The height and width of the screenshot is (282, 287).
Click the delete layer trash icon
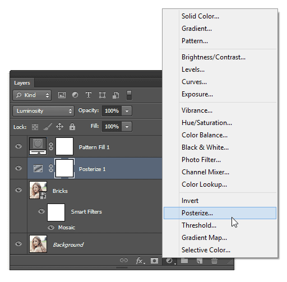click(214, 261)
